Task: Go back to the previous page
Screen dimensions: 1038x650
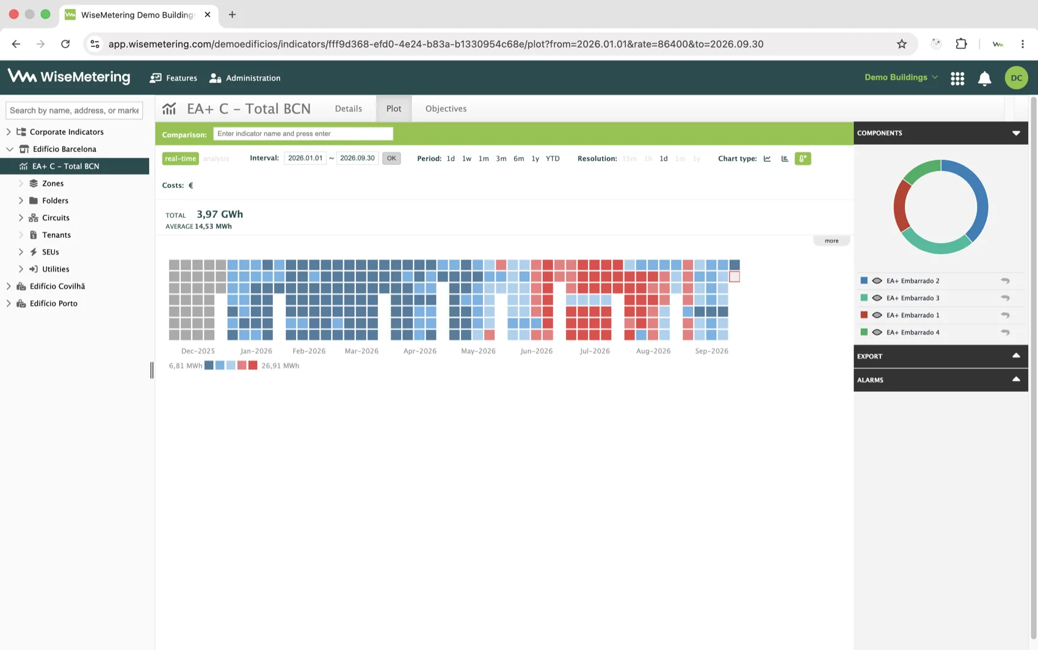Action: pos(16,44)
